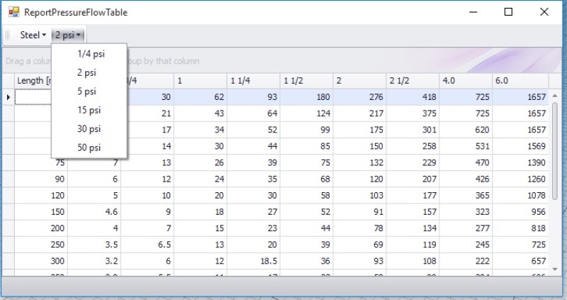
Task: Collapse the 2 psi pressure dropdown
Action: click(x=69, y=35)
